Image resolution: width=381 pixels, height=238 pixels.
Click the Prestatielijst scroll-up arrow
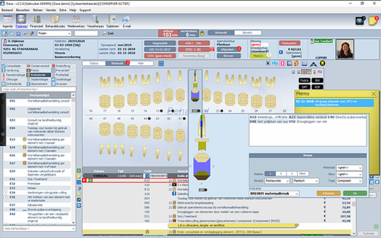73,95
